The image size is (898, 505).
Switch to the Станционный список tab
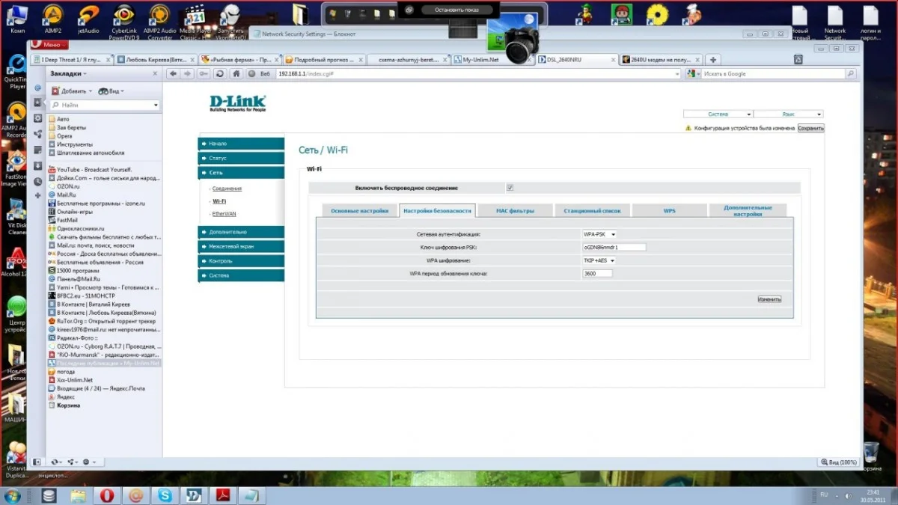(592, 211)
